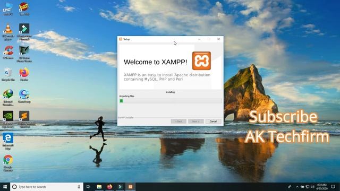Click the 'Unpacking files' status label

click(x=126, y=96)
